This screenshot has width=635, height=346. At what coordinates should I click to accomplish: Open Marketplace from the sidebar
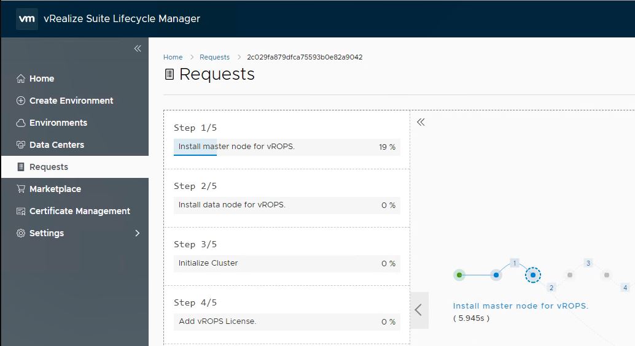[x=55, y=189]
